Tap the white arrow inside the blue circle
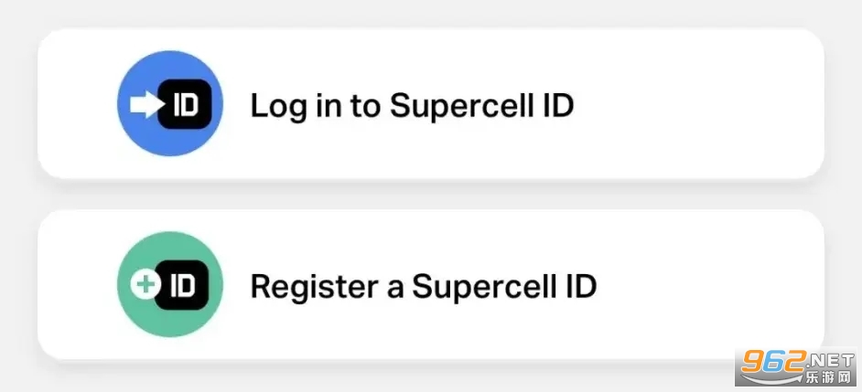 [x=146, y=104]
